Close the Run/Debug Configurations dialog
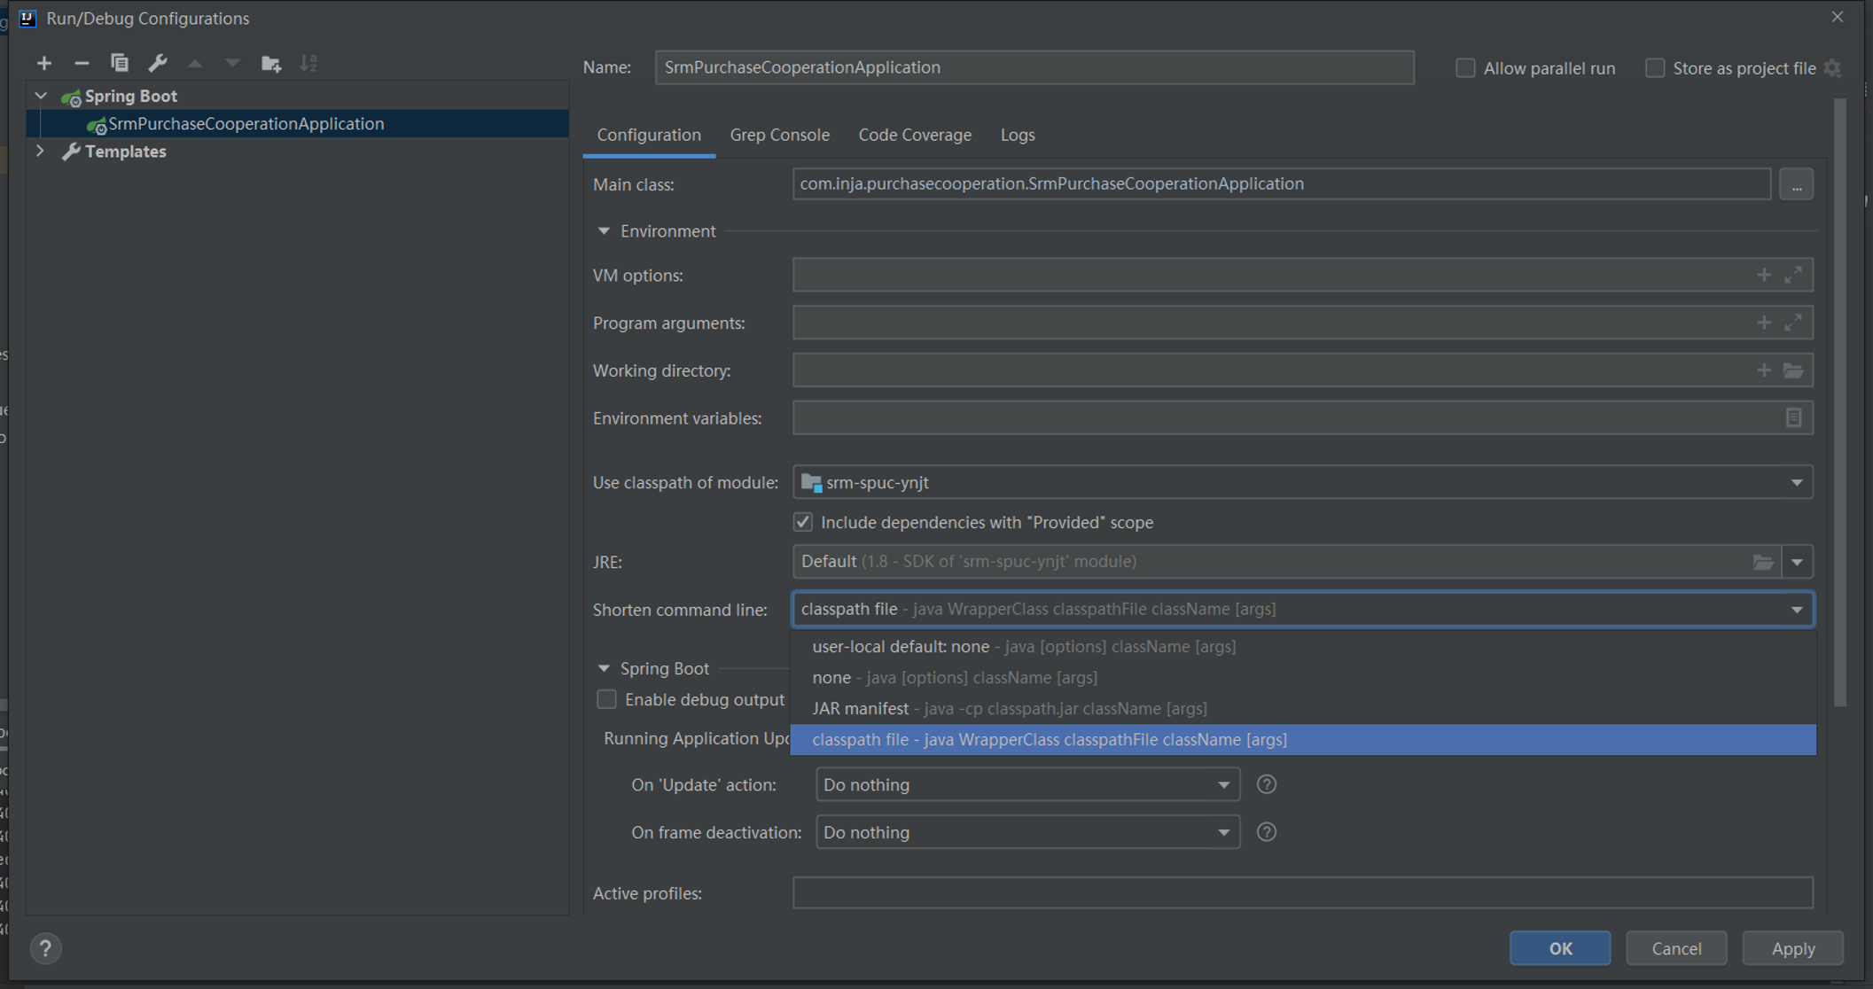The image size is (1873, 989). coord(1837,17)
